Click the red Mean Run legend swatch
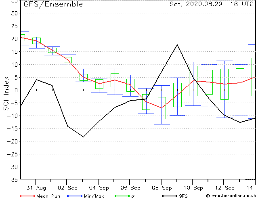256x198 pixels. click(x=27, y=196)
